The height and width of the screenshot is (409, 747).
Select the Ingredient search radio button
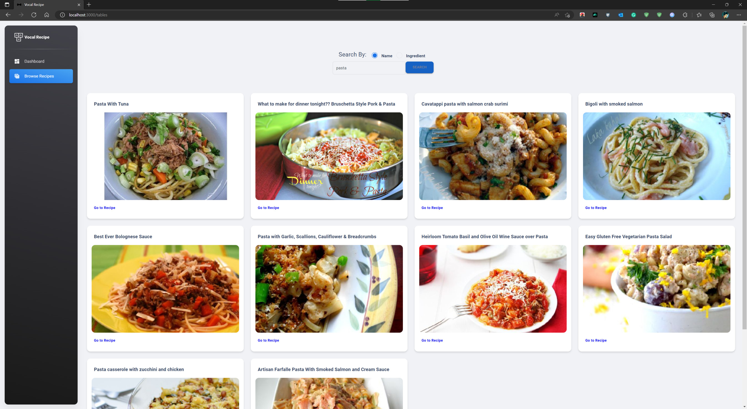[x=399, y=55]
